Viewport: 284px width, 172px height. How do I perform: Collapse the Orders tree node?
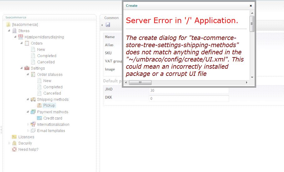pos(22,43)
